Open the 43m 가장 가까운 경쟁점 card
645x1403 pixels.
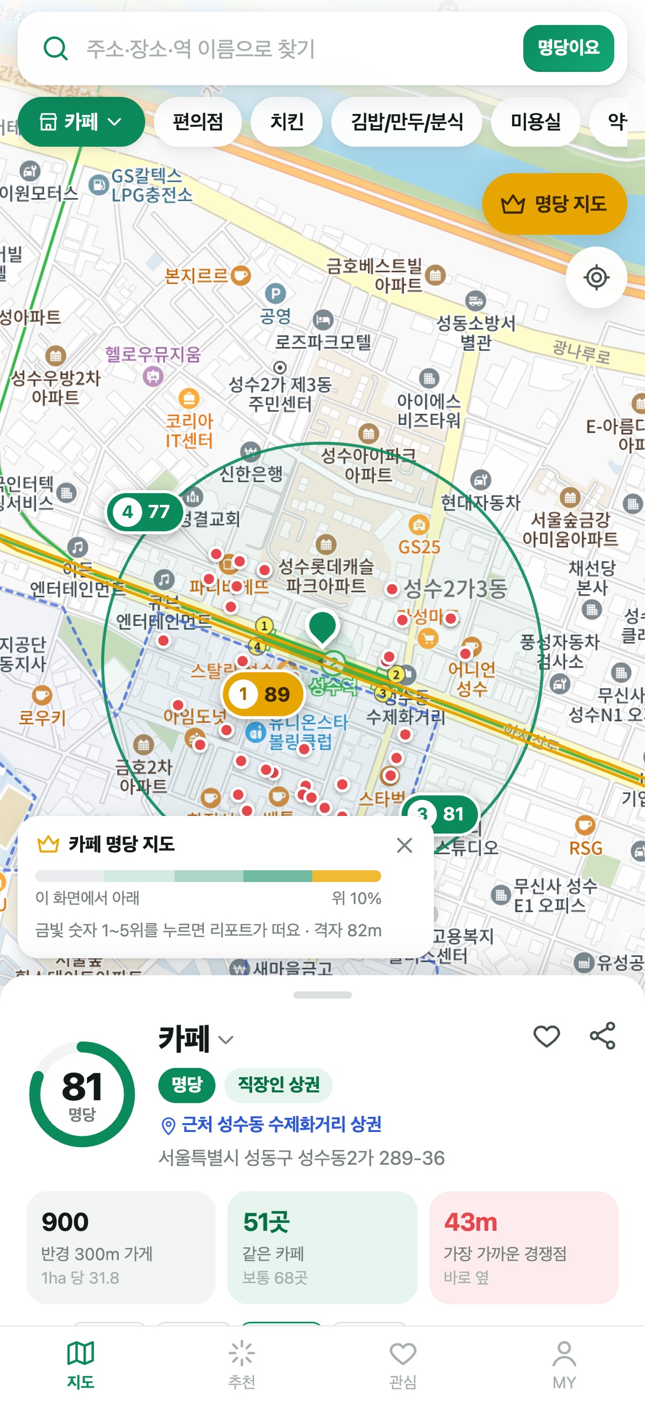(x=524, y=1247)
